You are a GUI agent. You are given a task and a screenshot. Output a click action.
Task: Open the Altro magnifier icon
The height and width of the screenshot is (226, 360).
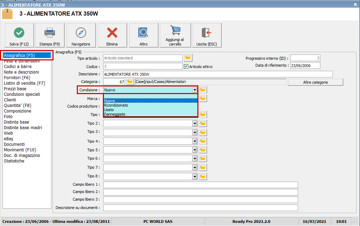(x=143, y=33)
